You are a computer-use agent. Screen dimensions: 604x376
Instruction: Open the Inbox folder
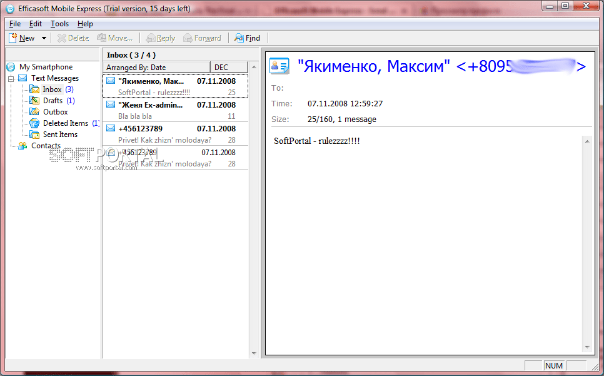(52, 89)
